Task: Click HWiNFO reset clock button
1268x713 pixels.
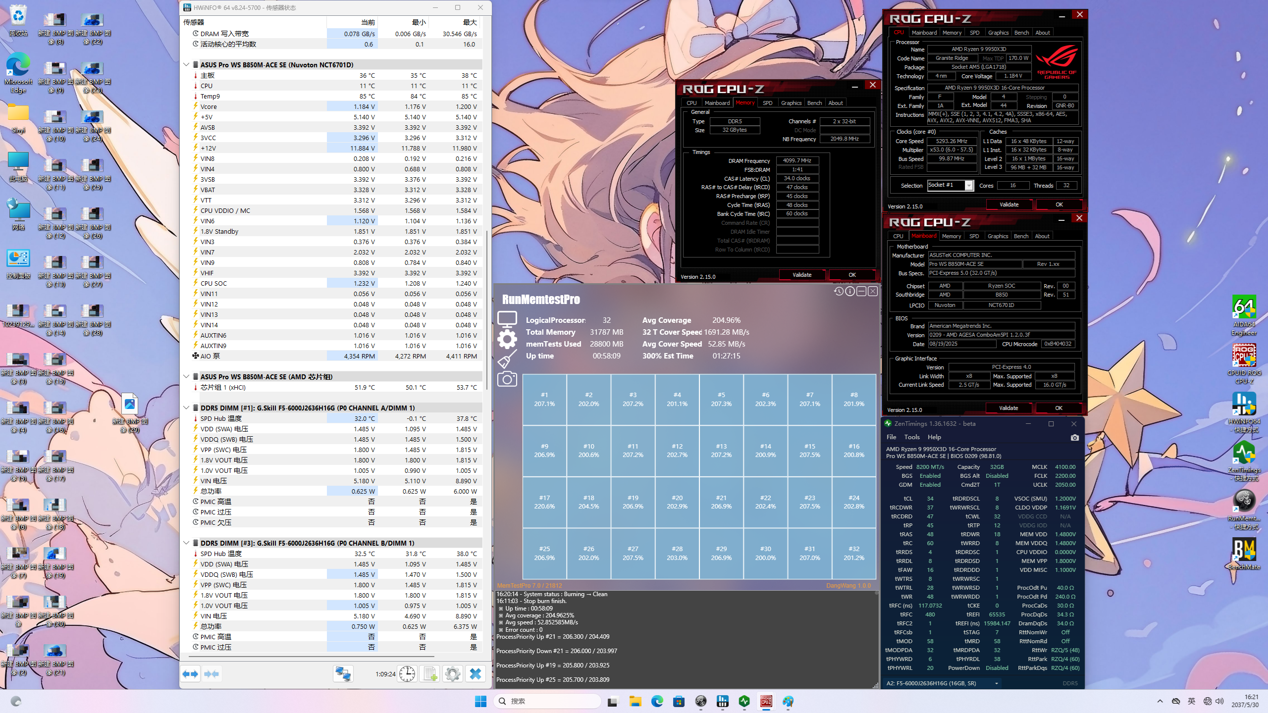Action: coord(407,674)
